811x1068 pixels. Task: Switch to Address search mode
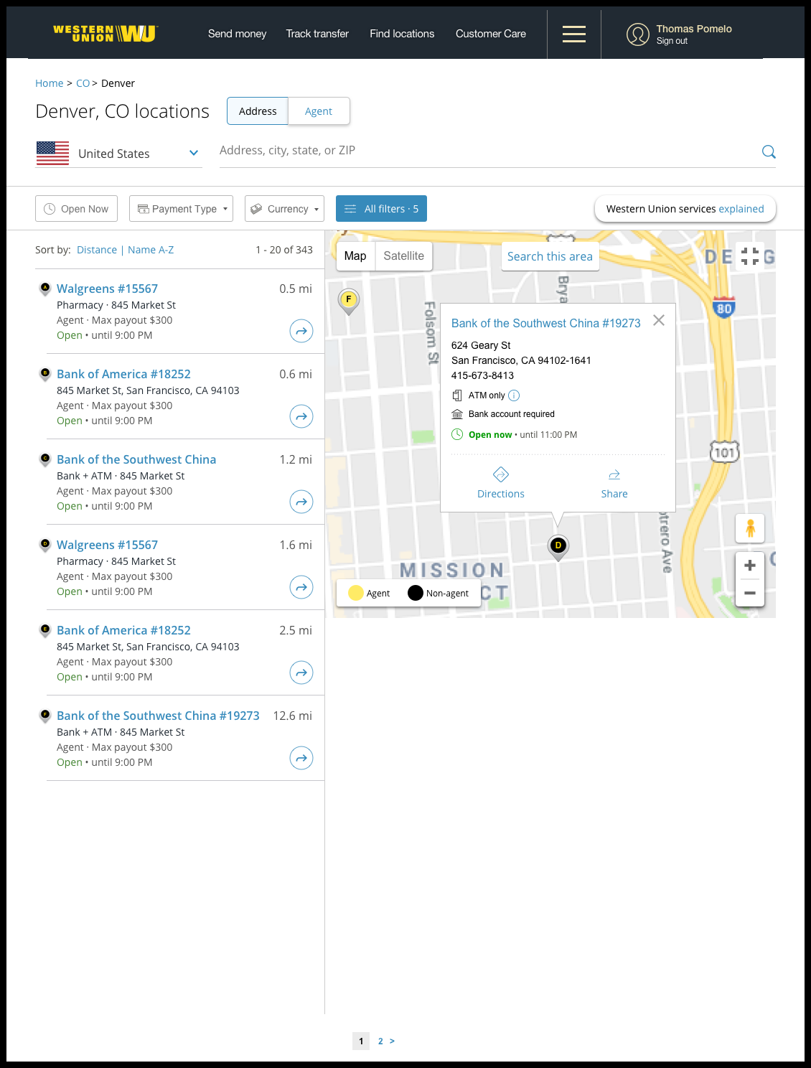coord(258,111)
